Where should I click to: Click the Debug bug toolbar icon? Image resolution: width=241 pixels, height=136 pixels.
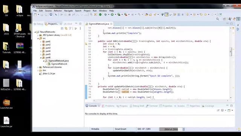105,14
